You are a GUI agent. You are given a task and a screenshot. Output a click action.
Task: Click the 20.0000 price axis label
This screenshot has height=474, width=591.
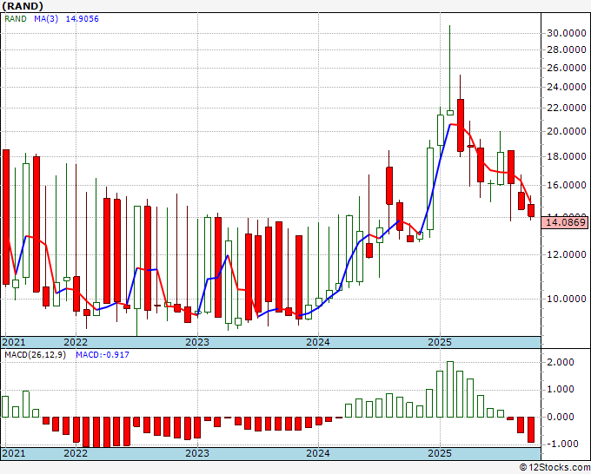point(566,131)
